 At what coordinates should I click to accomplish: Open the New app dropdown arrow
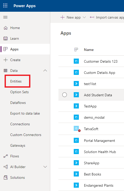(x=84, y=17)
